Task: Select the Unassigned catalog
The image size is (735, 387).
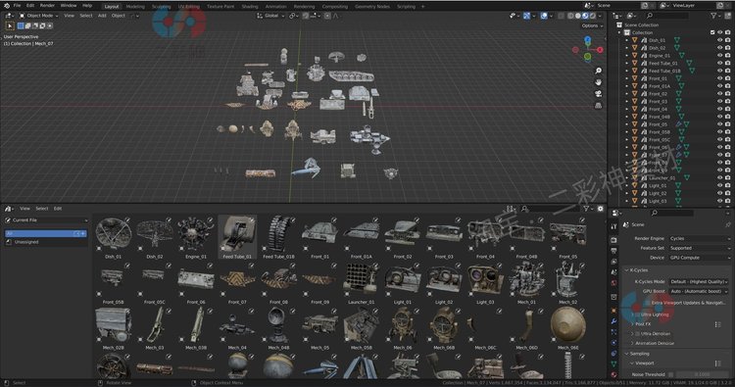Action: click(46, 242)
